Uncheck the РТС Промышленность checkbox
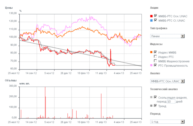 (x=155, y=65)
